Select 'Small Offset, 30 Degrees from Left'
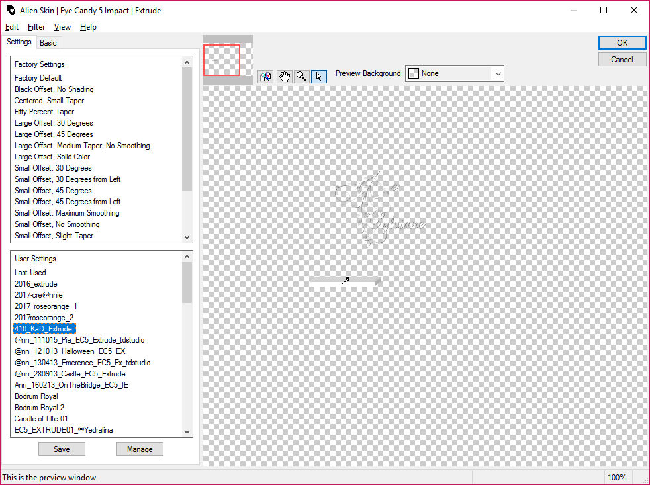This screenshot has width=650, height=485. (x=68, y=179)
